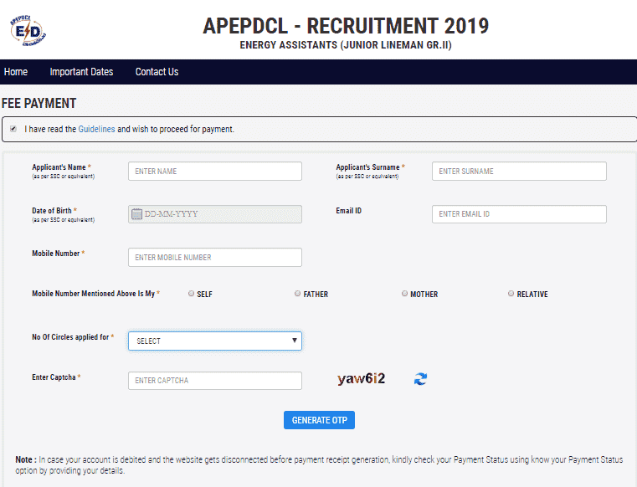This screenshot has width=637, height=487.
Task: Click the Enter Captcha text field
Action: click(215, 381)
